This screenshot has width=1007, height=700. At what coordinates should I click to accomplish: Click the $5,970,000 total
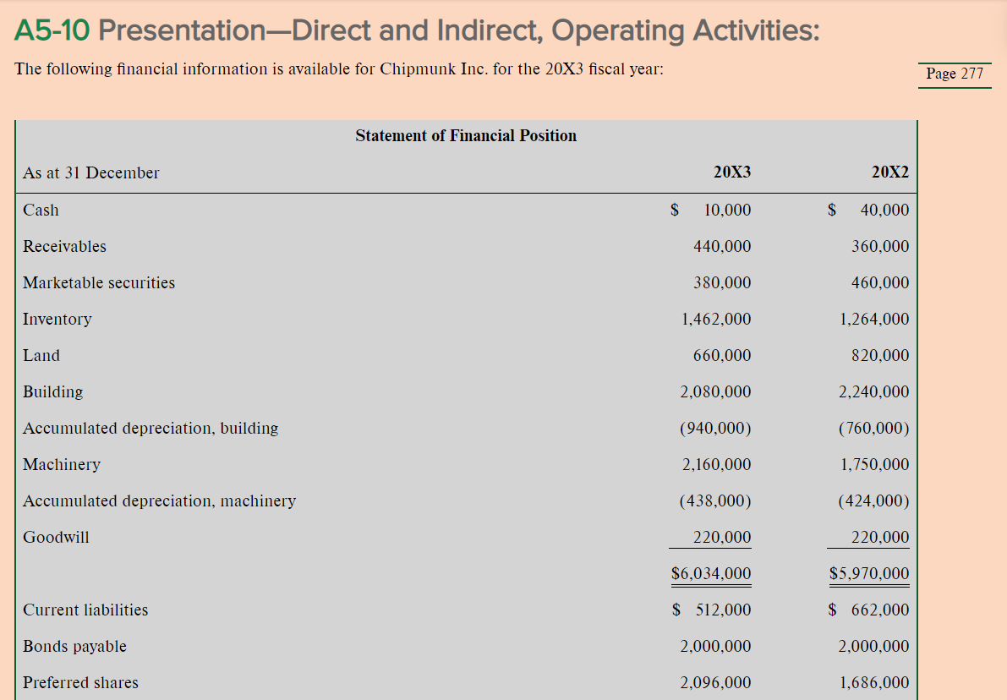[869, 573]
